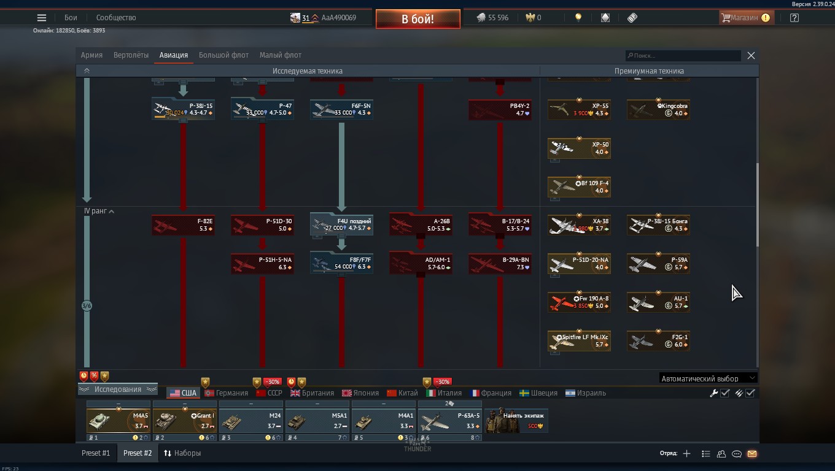
Task: Choose the СССР nation tab
Action: [x=269, y=393]
